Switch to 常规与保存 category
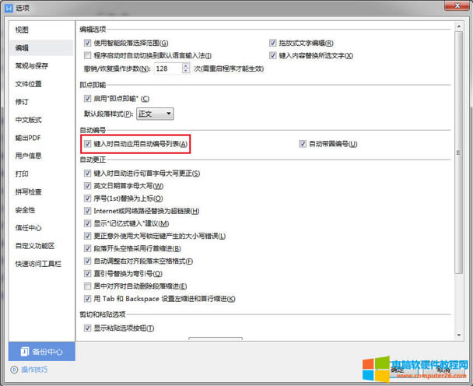The height and width of the screenshot is (386, 473). (32, 66)
